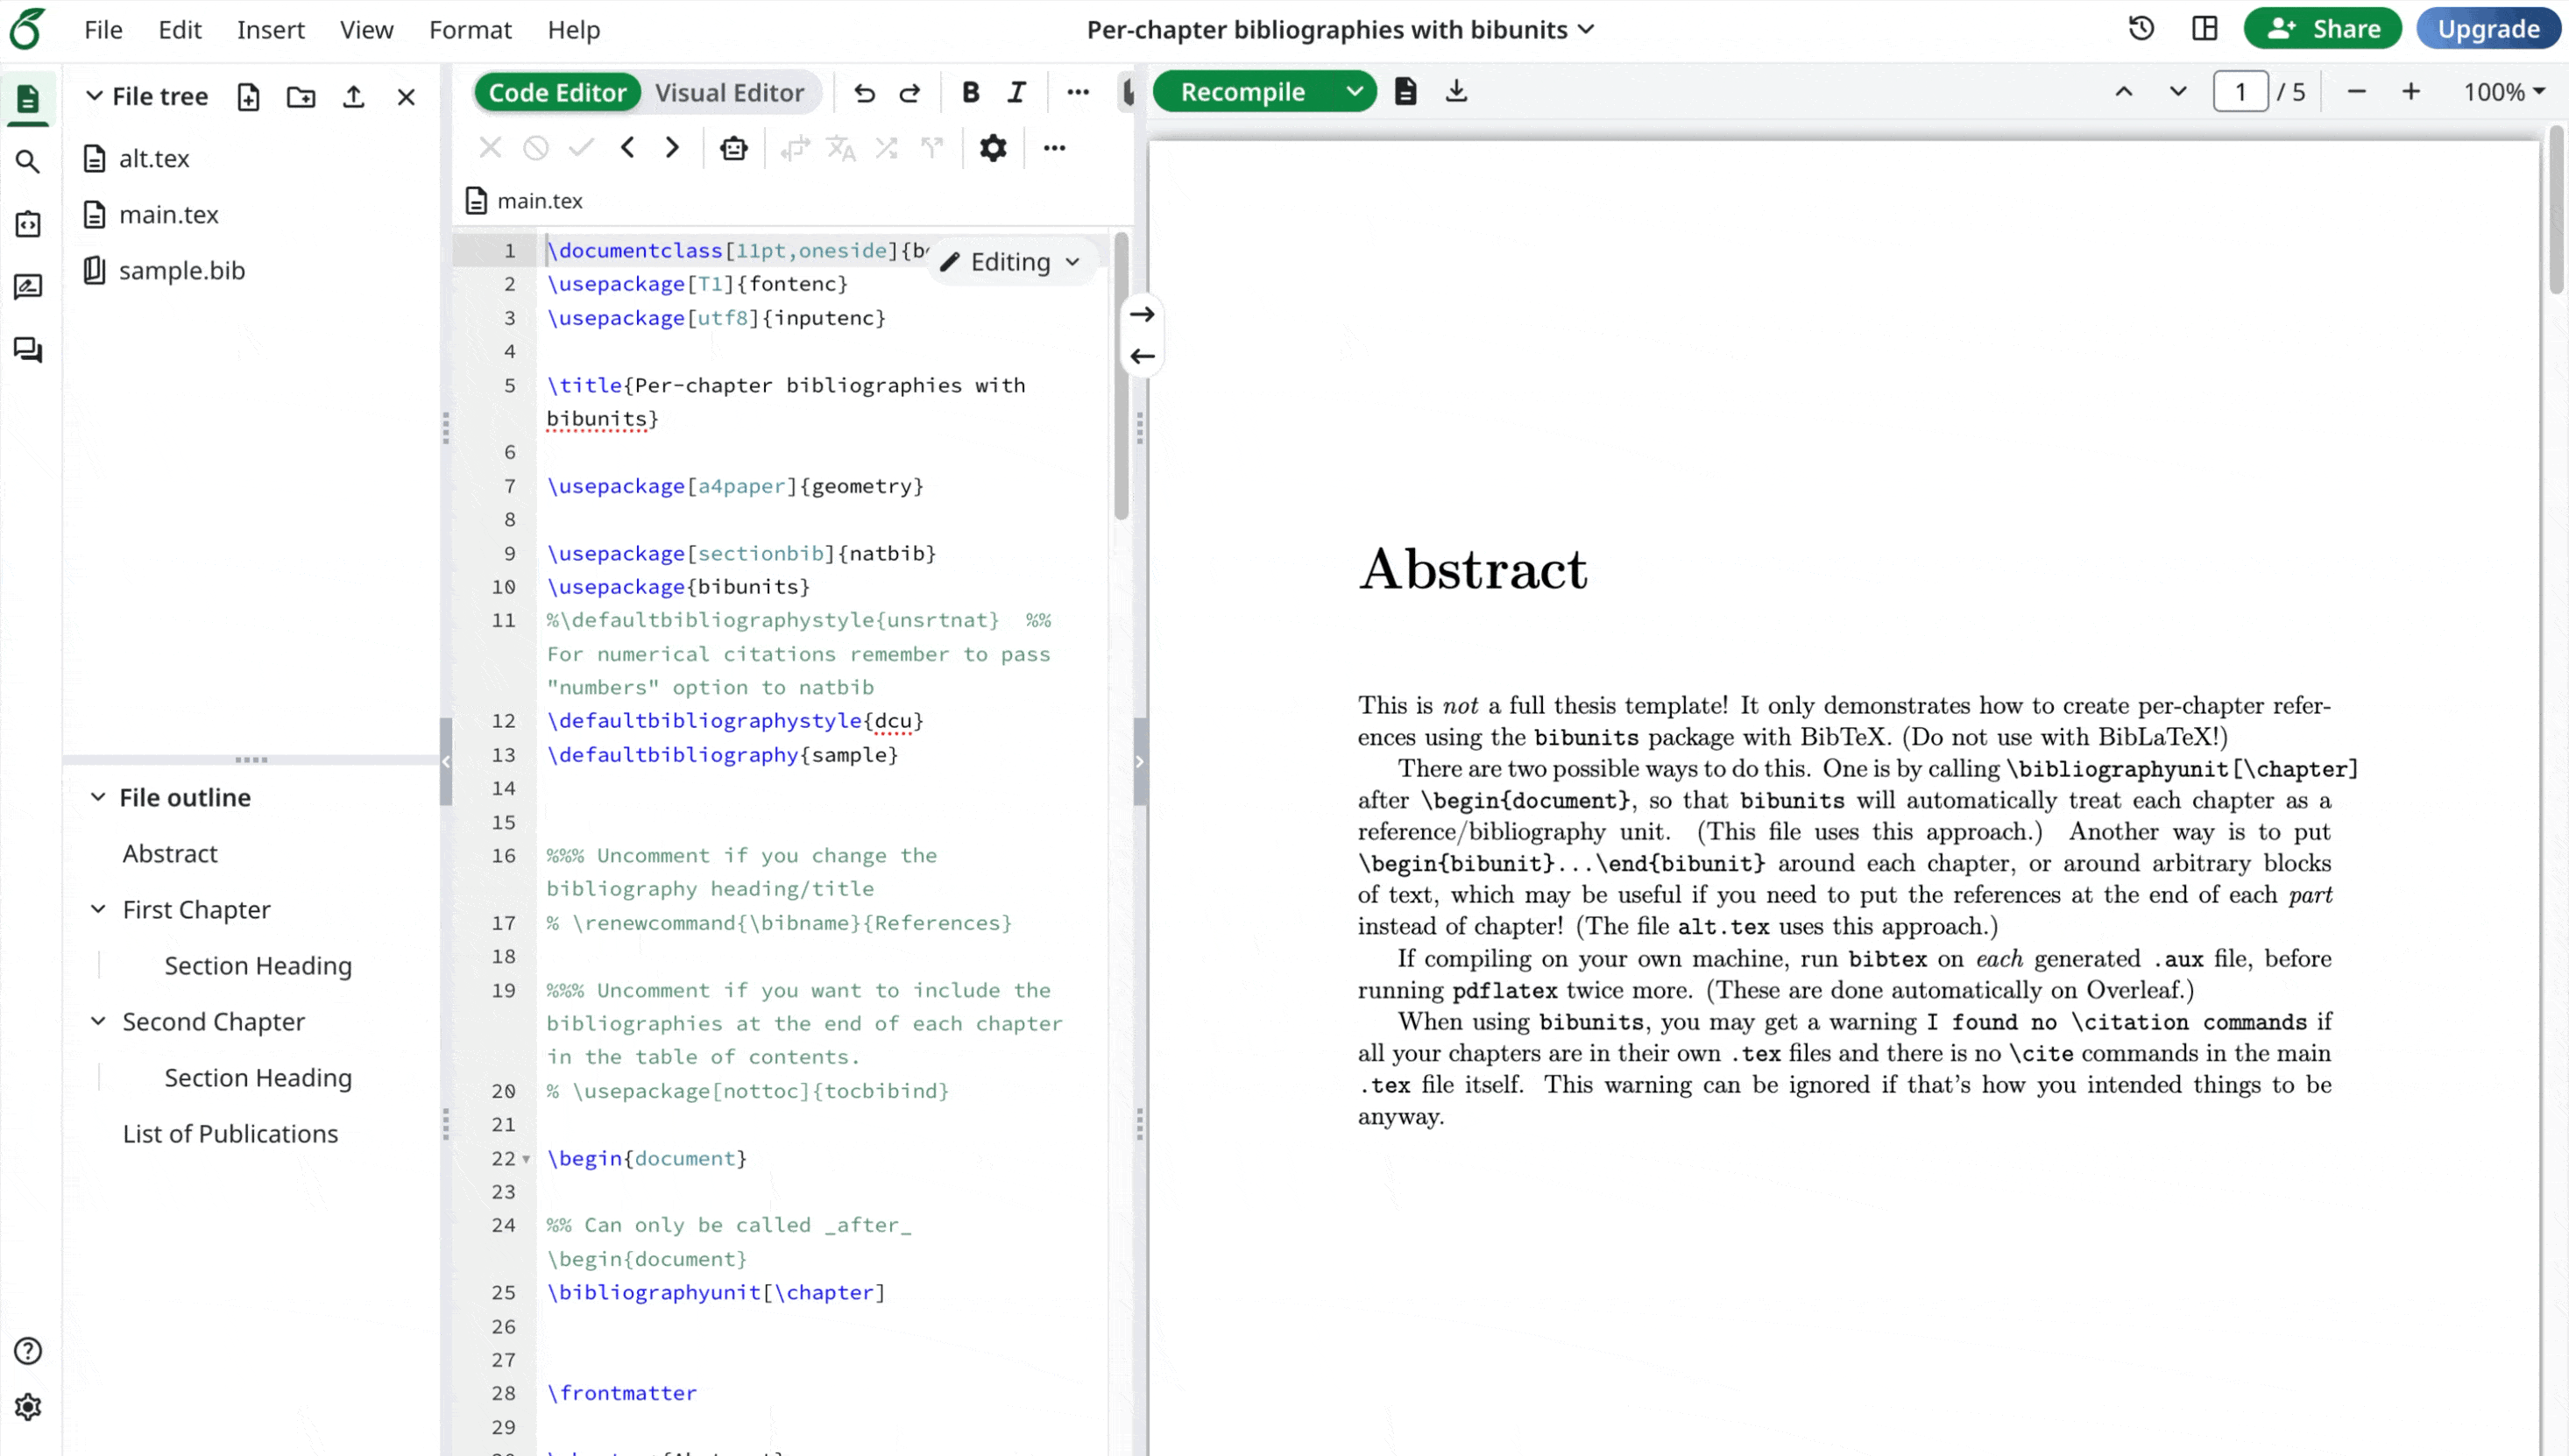2569x1456 pixels.
Task: Download the compiled PDF
Action: pos(1456,91)
